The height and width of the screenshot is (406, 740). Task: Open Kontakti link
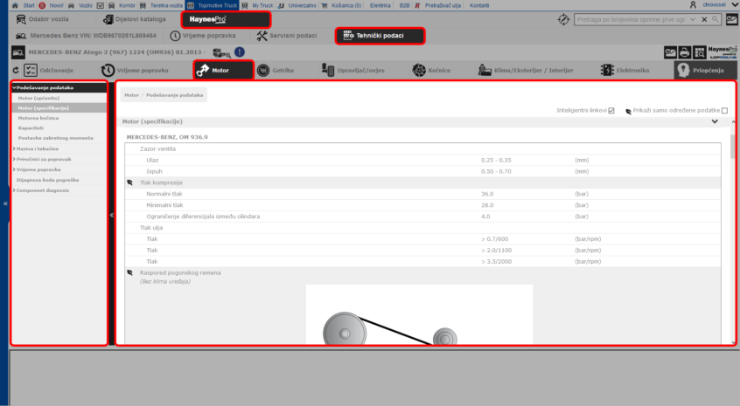tap(479, 5)
